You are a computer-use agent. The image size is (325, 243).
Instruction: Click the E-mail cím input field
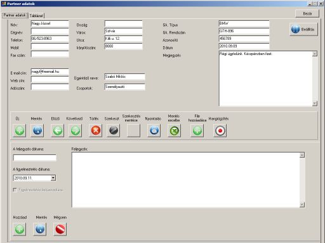point(50,72)
